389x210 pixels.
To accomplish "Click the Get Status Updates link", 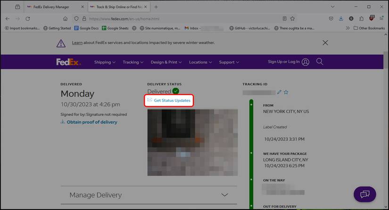I will tap(172, 100).
